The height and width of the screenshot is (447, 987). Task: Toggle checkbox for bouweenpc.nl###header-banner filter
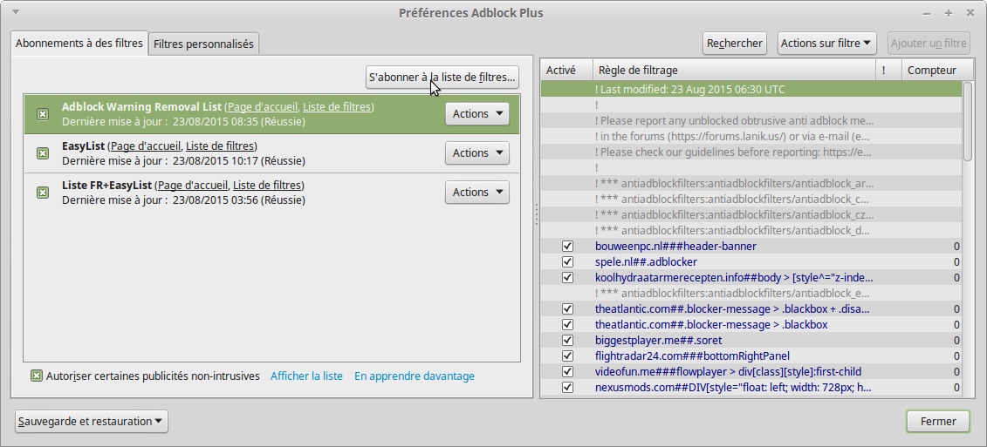click(567, 246)
